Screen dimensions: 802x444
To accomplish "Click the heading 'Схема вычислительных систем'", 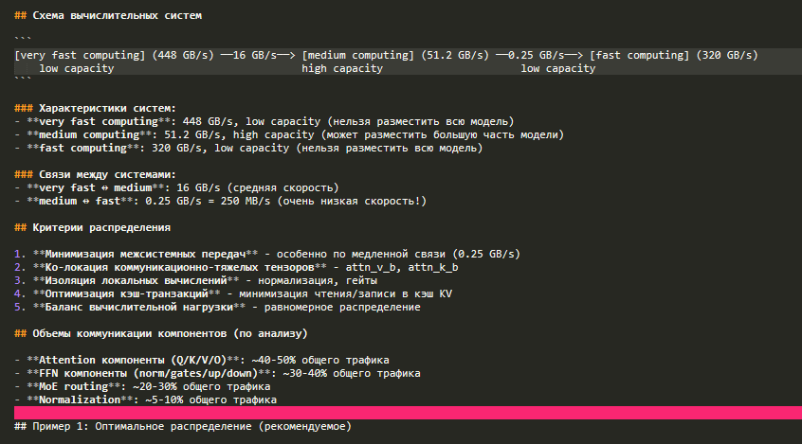I will coord(114,16).
